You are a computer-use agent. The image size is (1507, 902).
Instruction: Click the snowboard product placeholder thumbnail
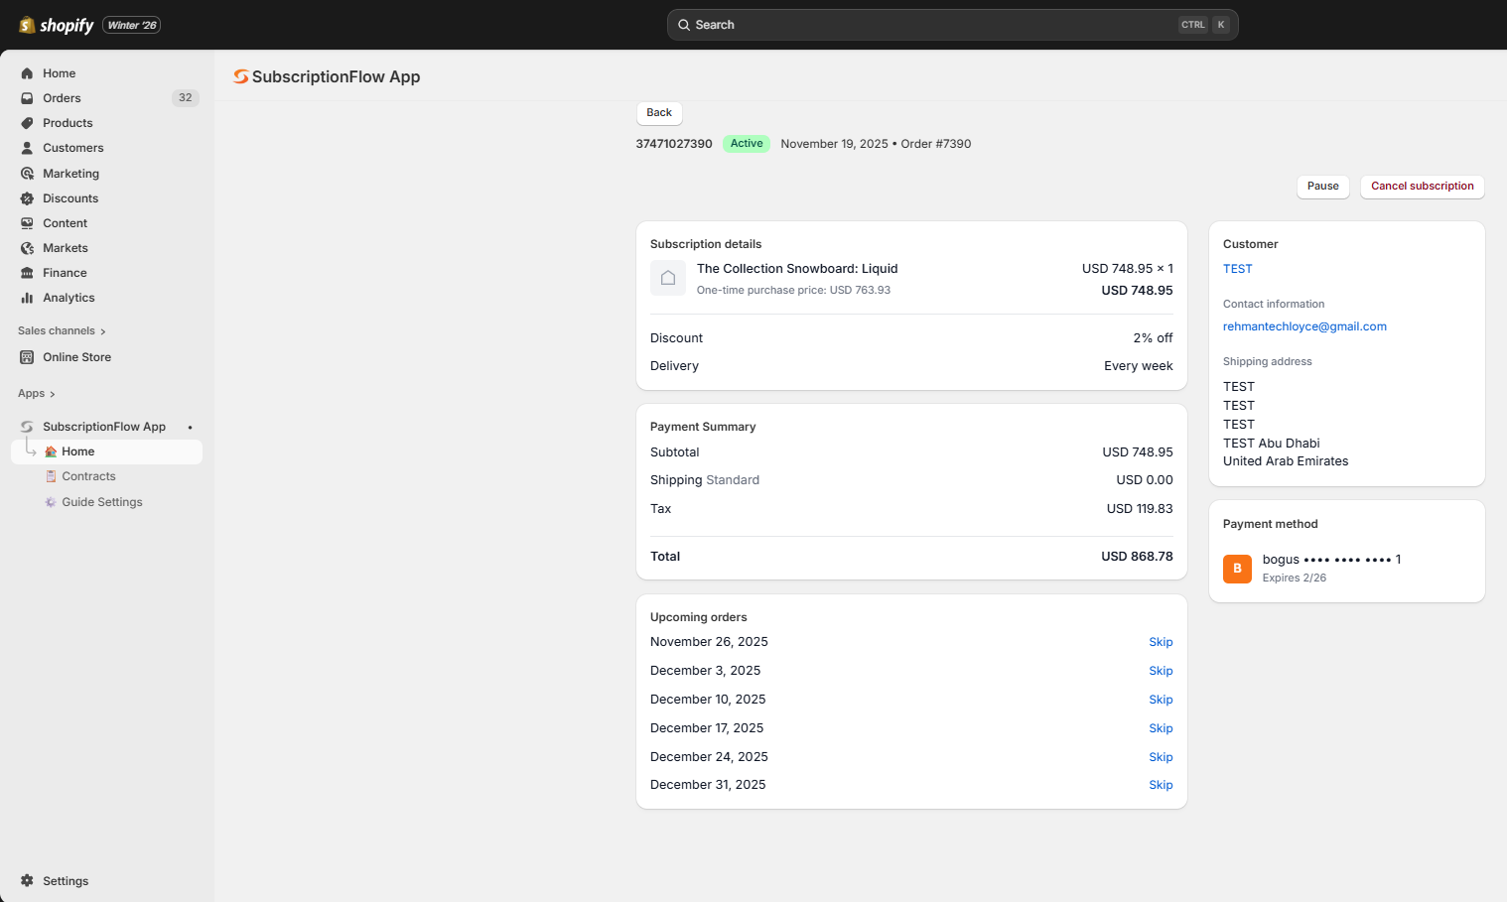coord(668,278)
